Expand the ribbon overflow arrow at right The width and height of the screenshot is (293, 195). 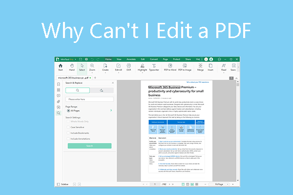pyautogui.click(x=238, y=67)
